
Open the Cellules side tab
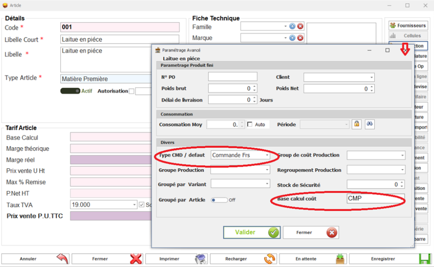coord(408,36)
